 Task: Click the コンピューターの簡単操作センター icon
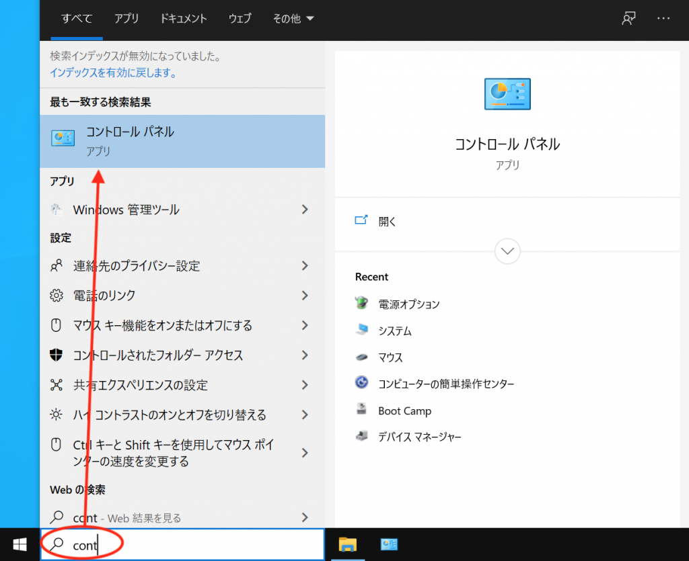tap(361, 382)
